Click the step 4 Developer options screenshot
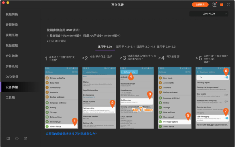 tap(175, 98)
